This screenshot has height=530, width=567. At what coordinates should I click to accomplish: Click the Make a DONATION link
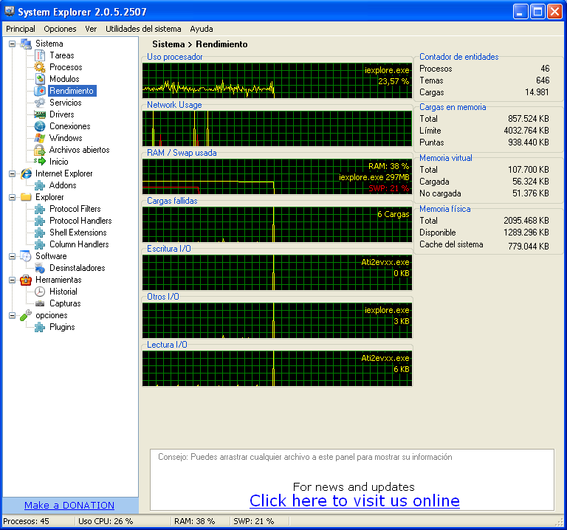(69, 505)
